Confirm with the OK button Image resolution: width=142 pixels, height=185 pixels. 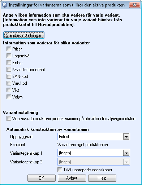click(x=42, y=178)
